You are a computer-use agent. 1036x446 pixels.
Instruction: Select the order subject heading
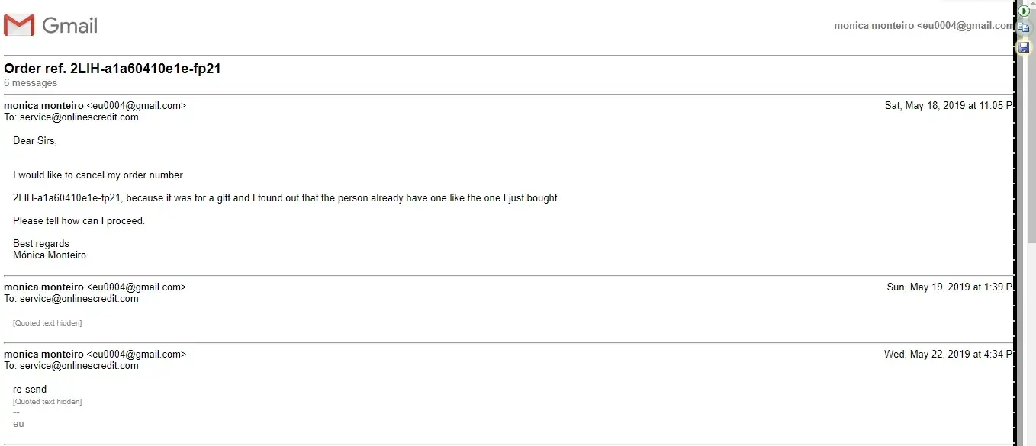(x=112, y=69)
